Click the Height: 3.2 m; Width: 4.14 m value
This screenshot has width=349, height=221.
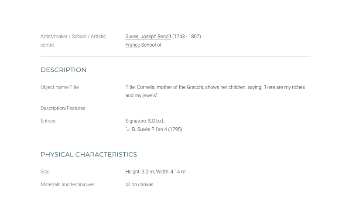pyautogui.click(x=155, y=172)
